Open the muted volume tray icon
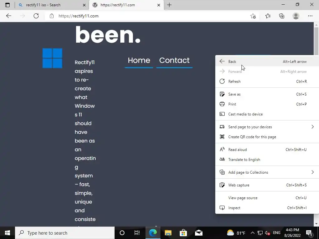The height and width of the screenshot is (239, 319). (x=268, y=233)
